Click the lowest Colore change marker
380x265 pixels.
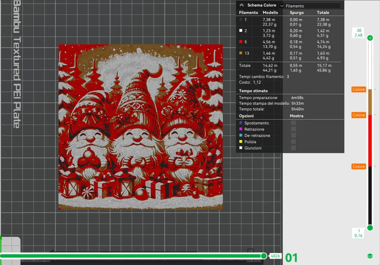[359, 166]
